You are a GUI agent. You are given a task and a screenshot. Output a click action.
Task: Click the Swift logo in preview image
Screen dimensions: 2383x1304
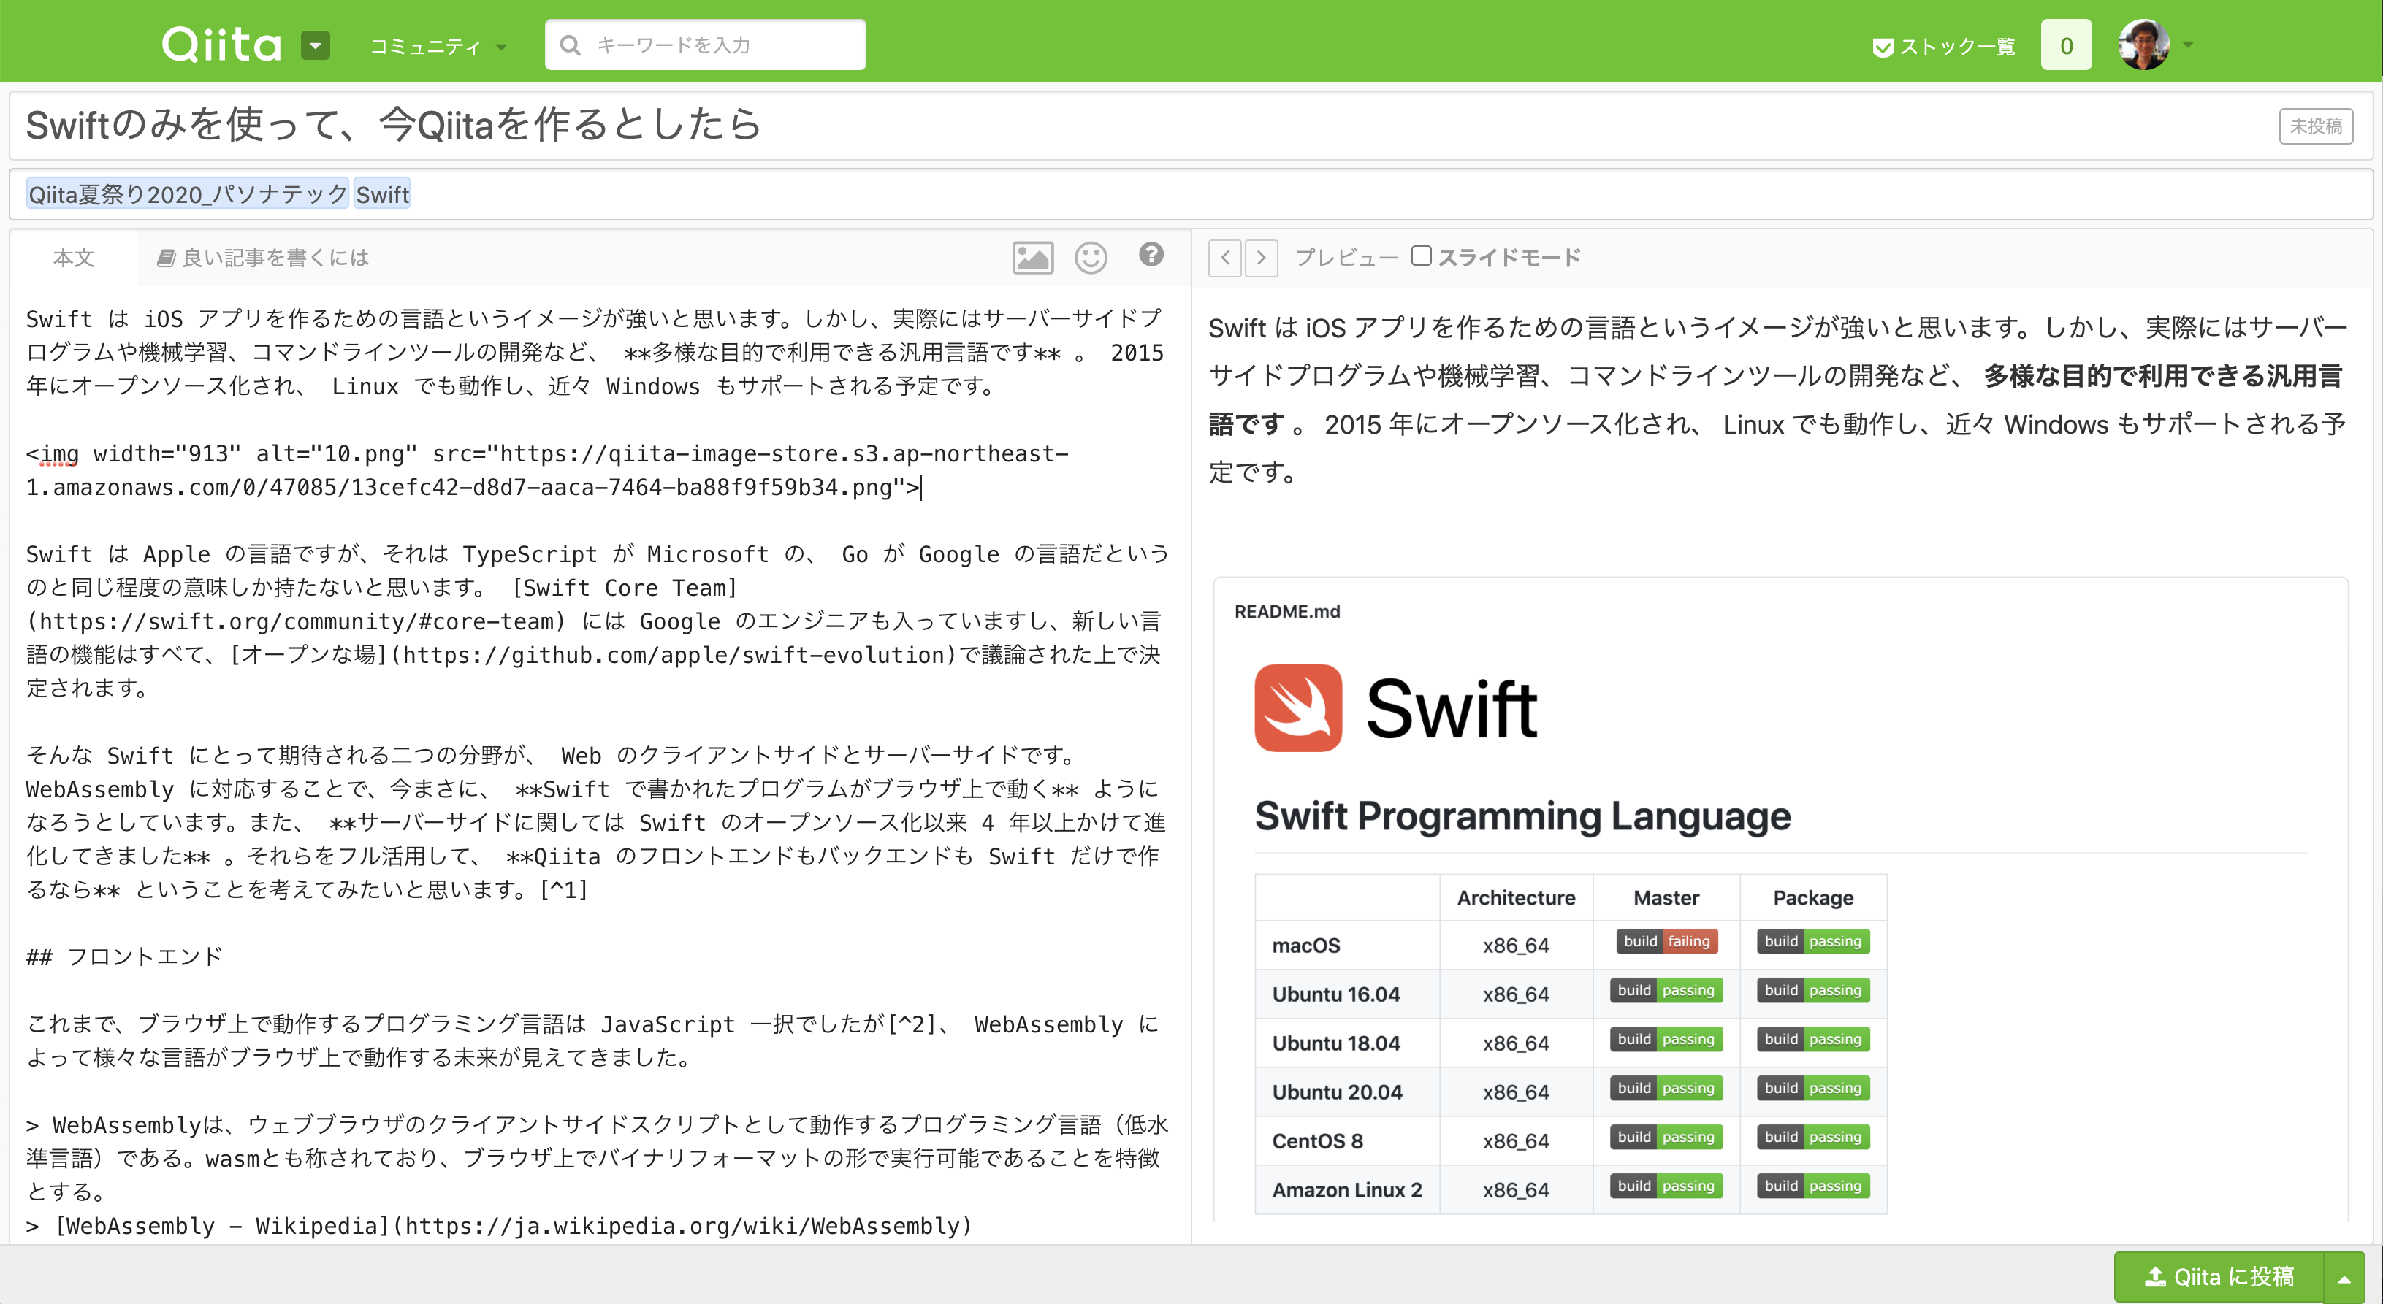click(1298, 708)
